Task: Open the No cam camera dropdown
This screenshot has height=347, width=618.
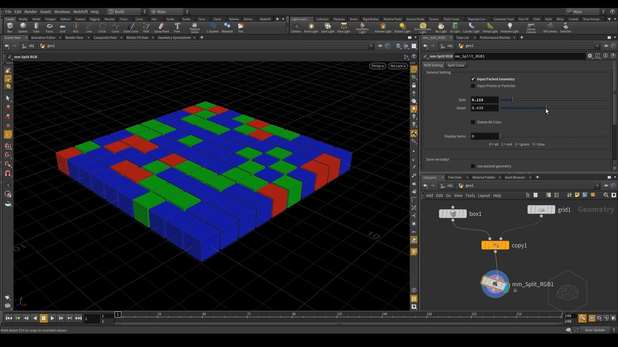Action: [x=398, y=66]
